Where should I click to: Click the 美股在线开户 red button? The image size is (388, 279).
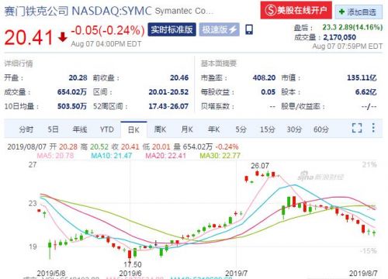296,10
